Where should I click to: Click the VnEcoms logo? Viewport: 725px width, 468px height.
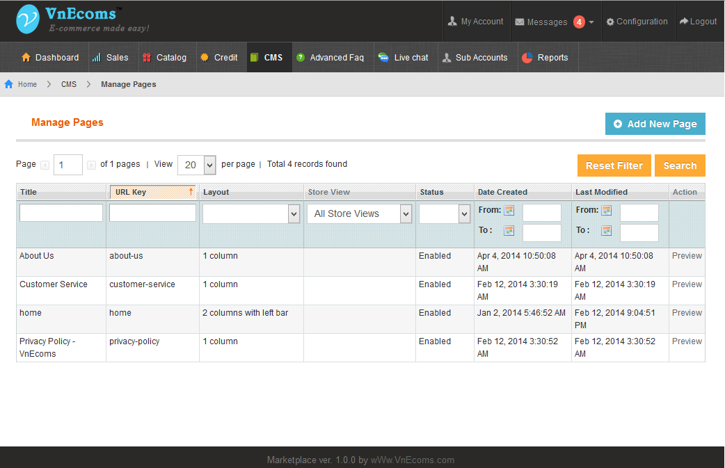click(x=82, y=20)
